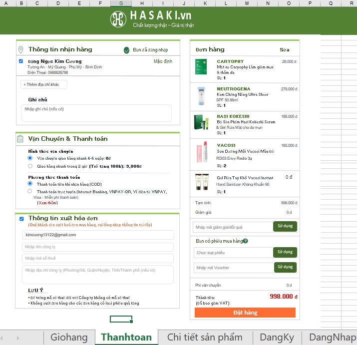Screen dimensions: 357x345
Task: Click Sử dụng next to the discount code field
Action: coord(285,226)
